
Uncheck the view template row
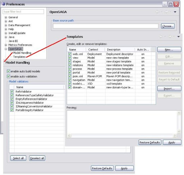pyautogui.click(x=70, y=58)
